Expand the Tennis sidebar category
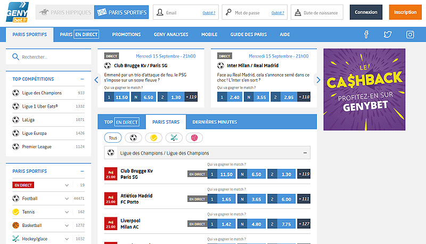The width and height of the screenshot is (426, 244). (67, 212)
